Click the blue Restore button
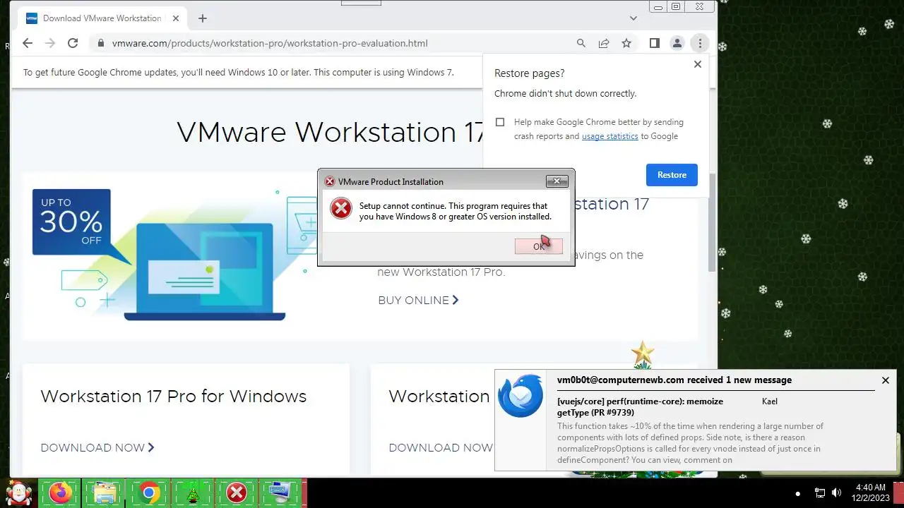Screen dimensions: 904x508 click(x=672, y=175)
